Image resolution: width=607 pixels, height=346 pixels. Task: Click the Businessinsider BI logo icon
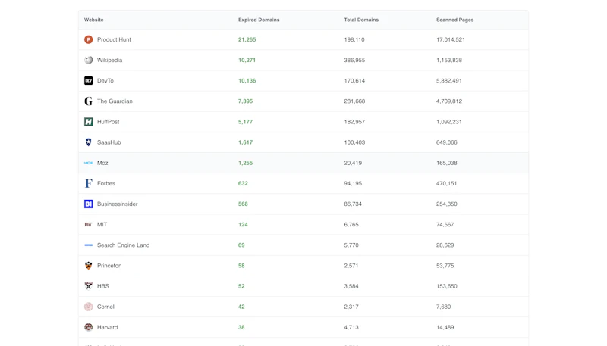(88, 204)
